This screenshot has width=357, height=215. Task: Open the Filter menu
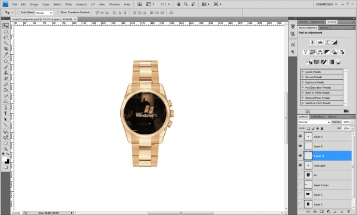click(x=68, y=4)
